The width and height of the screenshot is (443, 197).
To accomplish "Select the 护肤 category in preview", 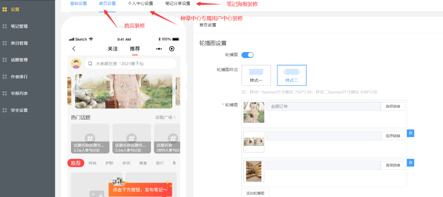I will pos(109,163).
